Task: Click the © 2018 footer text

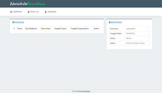Action: [75, 91]
